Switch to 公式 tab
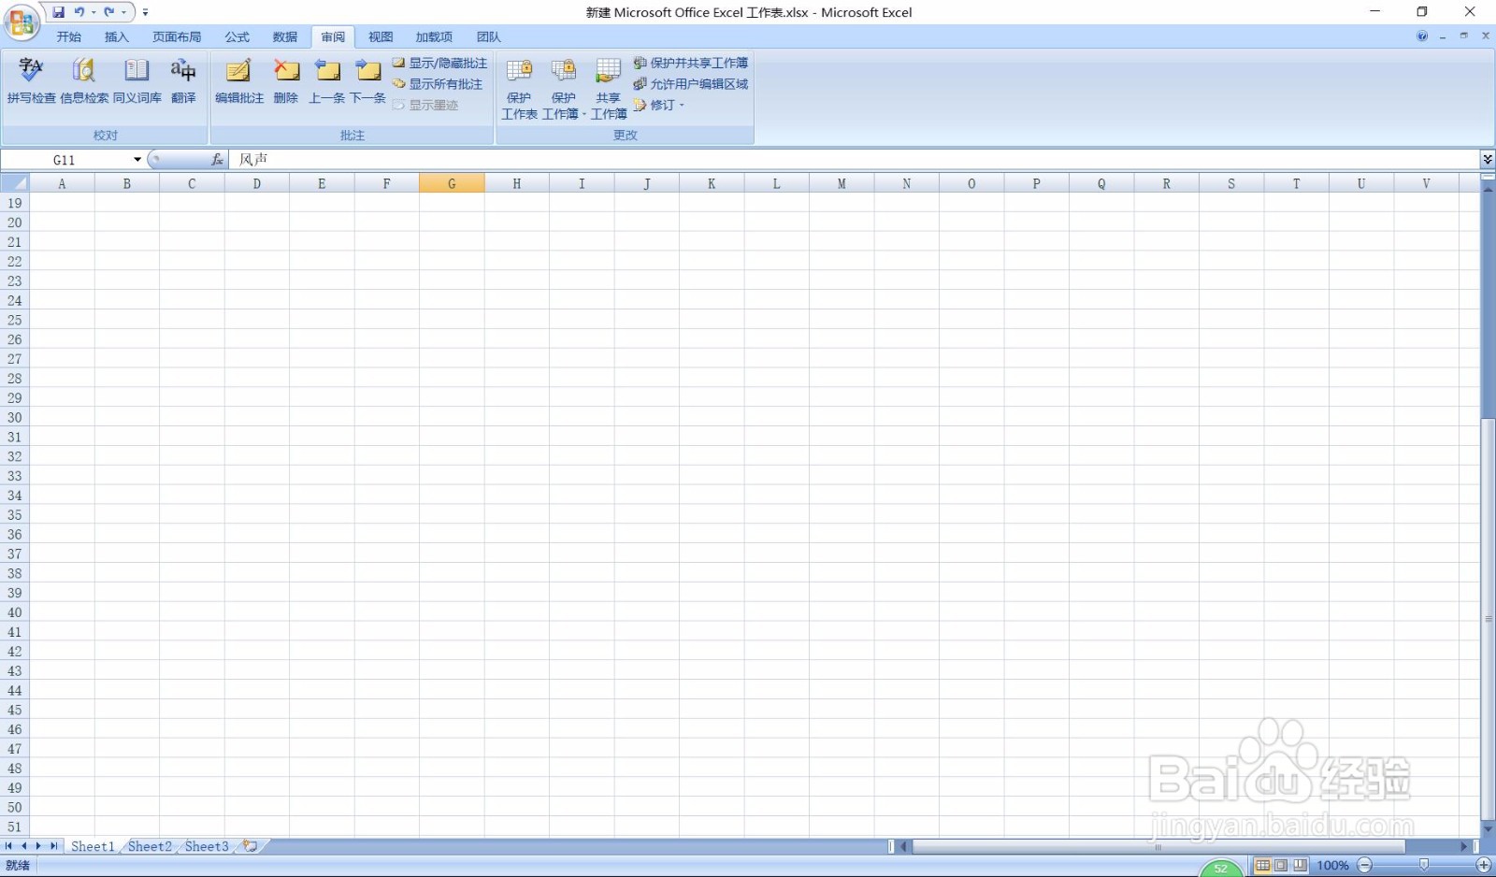This screenshot has height=877, width=1496. [x=237, y=37]
